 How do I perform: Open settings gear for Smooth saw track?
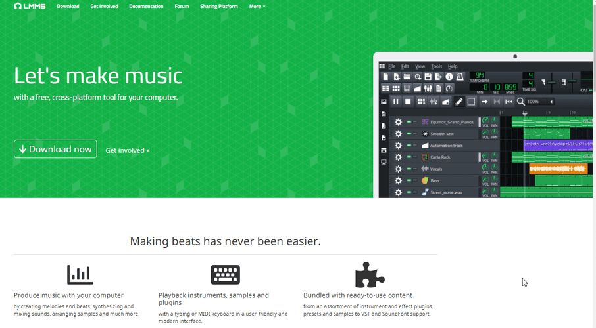(398, 133)
